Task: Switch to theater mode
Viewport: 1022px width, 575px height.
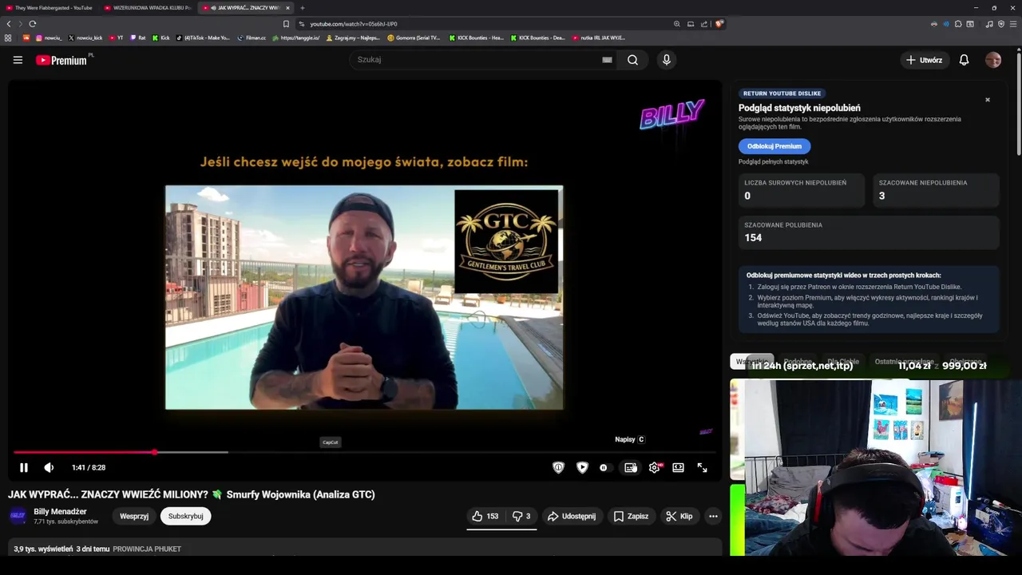Action: point(678,468)
